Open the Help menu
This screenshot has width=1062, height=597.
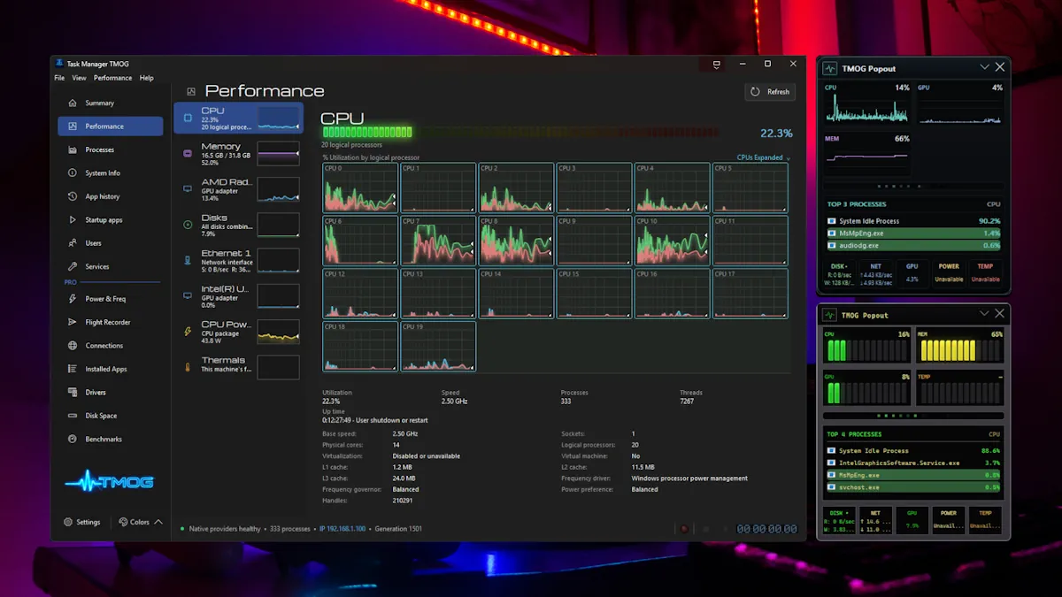(146, 78)
